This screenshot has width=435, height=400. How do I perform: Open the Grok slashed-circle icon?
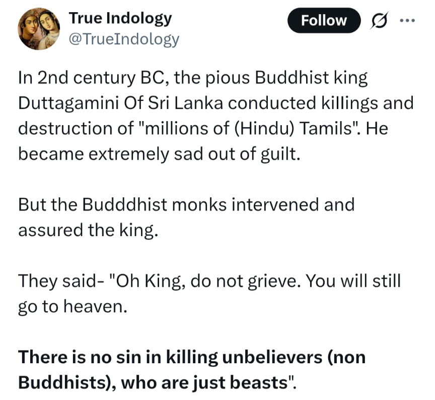tap(378, 20)
